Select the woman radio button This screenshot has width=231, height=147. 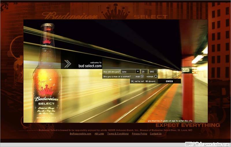coord(156,76)
